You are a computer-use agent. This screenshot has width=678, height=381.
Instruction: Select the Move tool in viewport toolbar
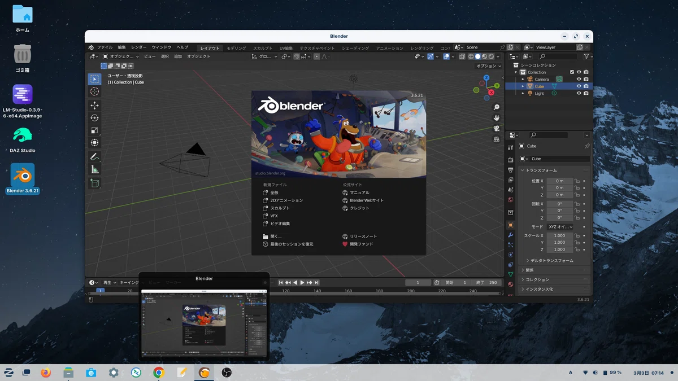(x=94, y=106)
